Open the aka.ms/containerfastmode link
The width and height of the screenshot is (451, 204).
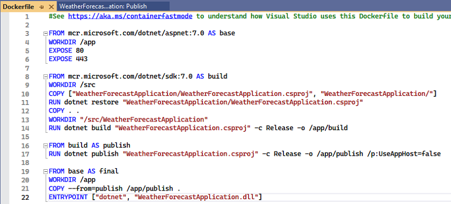click(130, 16)
